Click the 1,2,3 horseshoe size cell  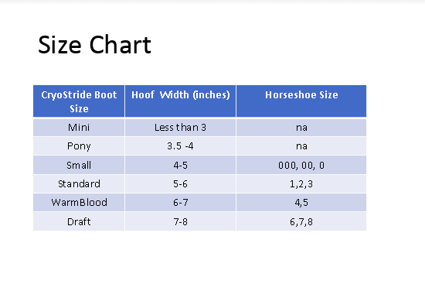coord(301,183)
